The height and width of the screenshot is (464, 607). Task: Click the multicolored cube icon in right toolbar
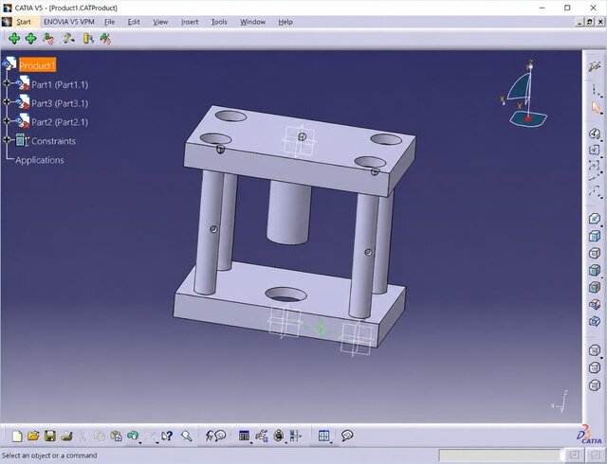(x=595, y=304)
